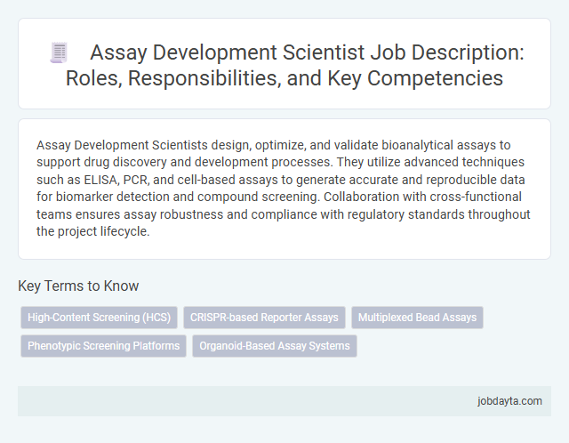Open the CRISPR-based Reporter Assays tag

(264, 318)
